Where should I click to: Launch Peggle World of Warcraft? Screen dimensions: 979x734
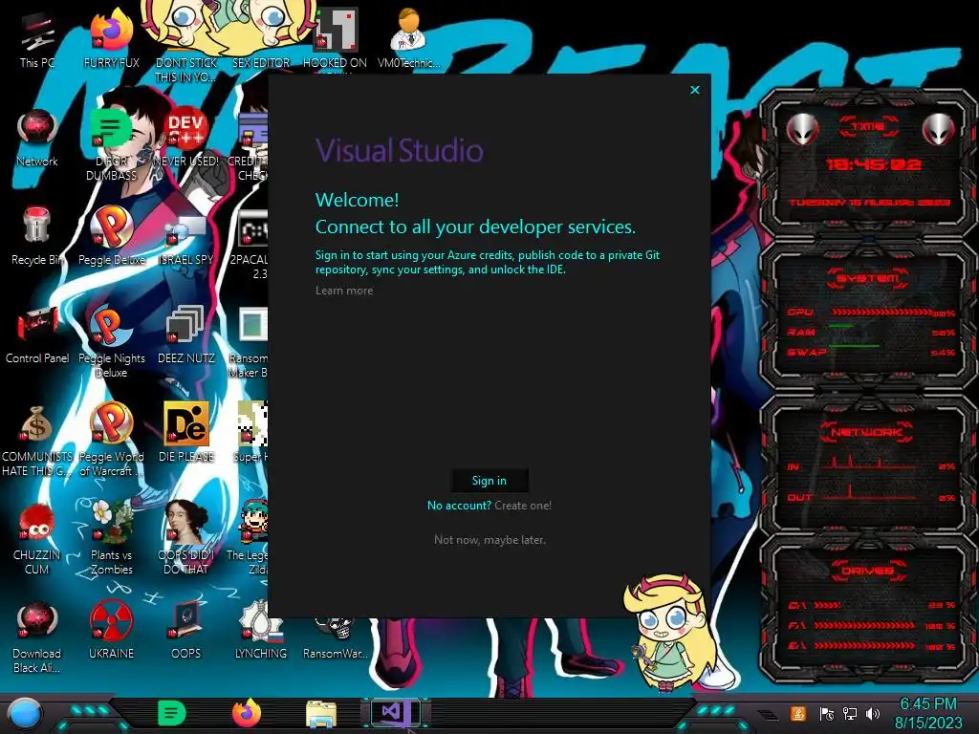click(111, 441)
